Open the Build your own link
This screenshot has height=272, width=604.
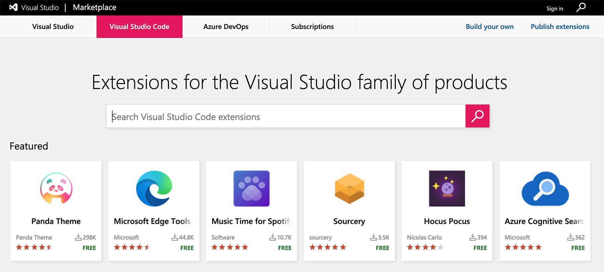point(490,27)
